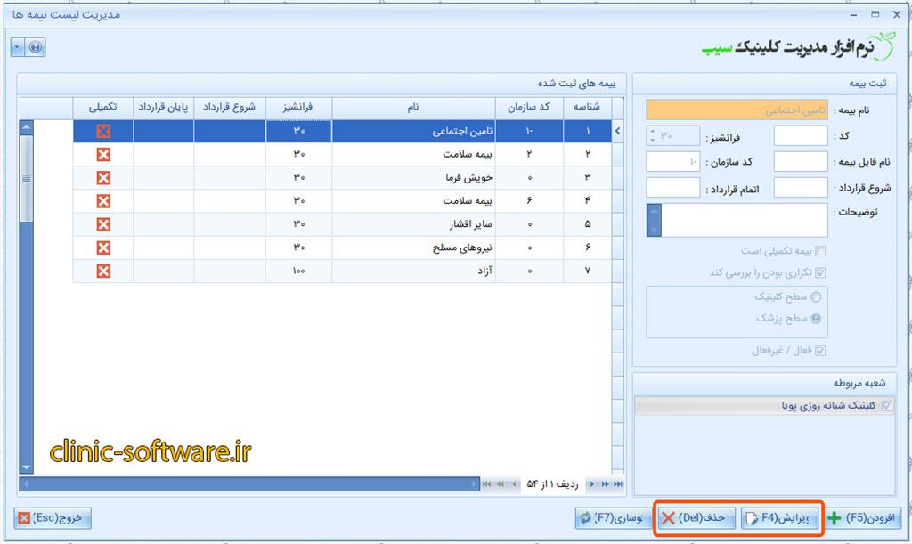Click the Add (افزودن F5) button
This screenshot has height=544, width=912.
pyautogui.click(x=863, y=517)
